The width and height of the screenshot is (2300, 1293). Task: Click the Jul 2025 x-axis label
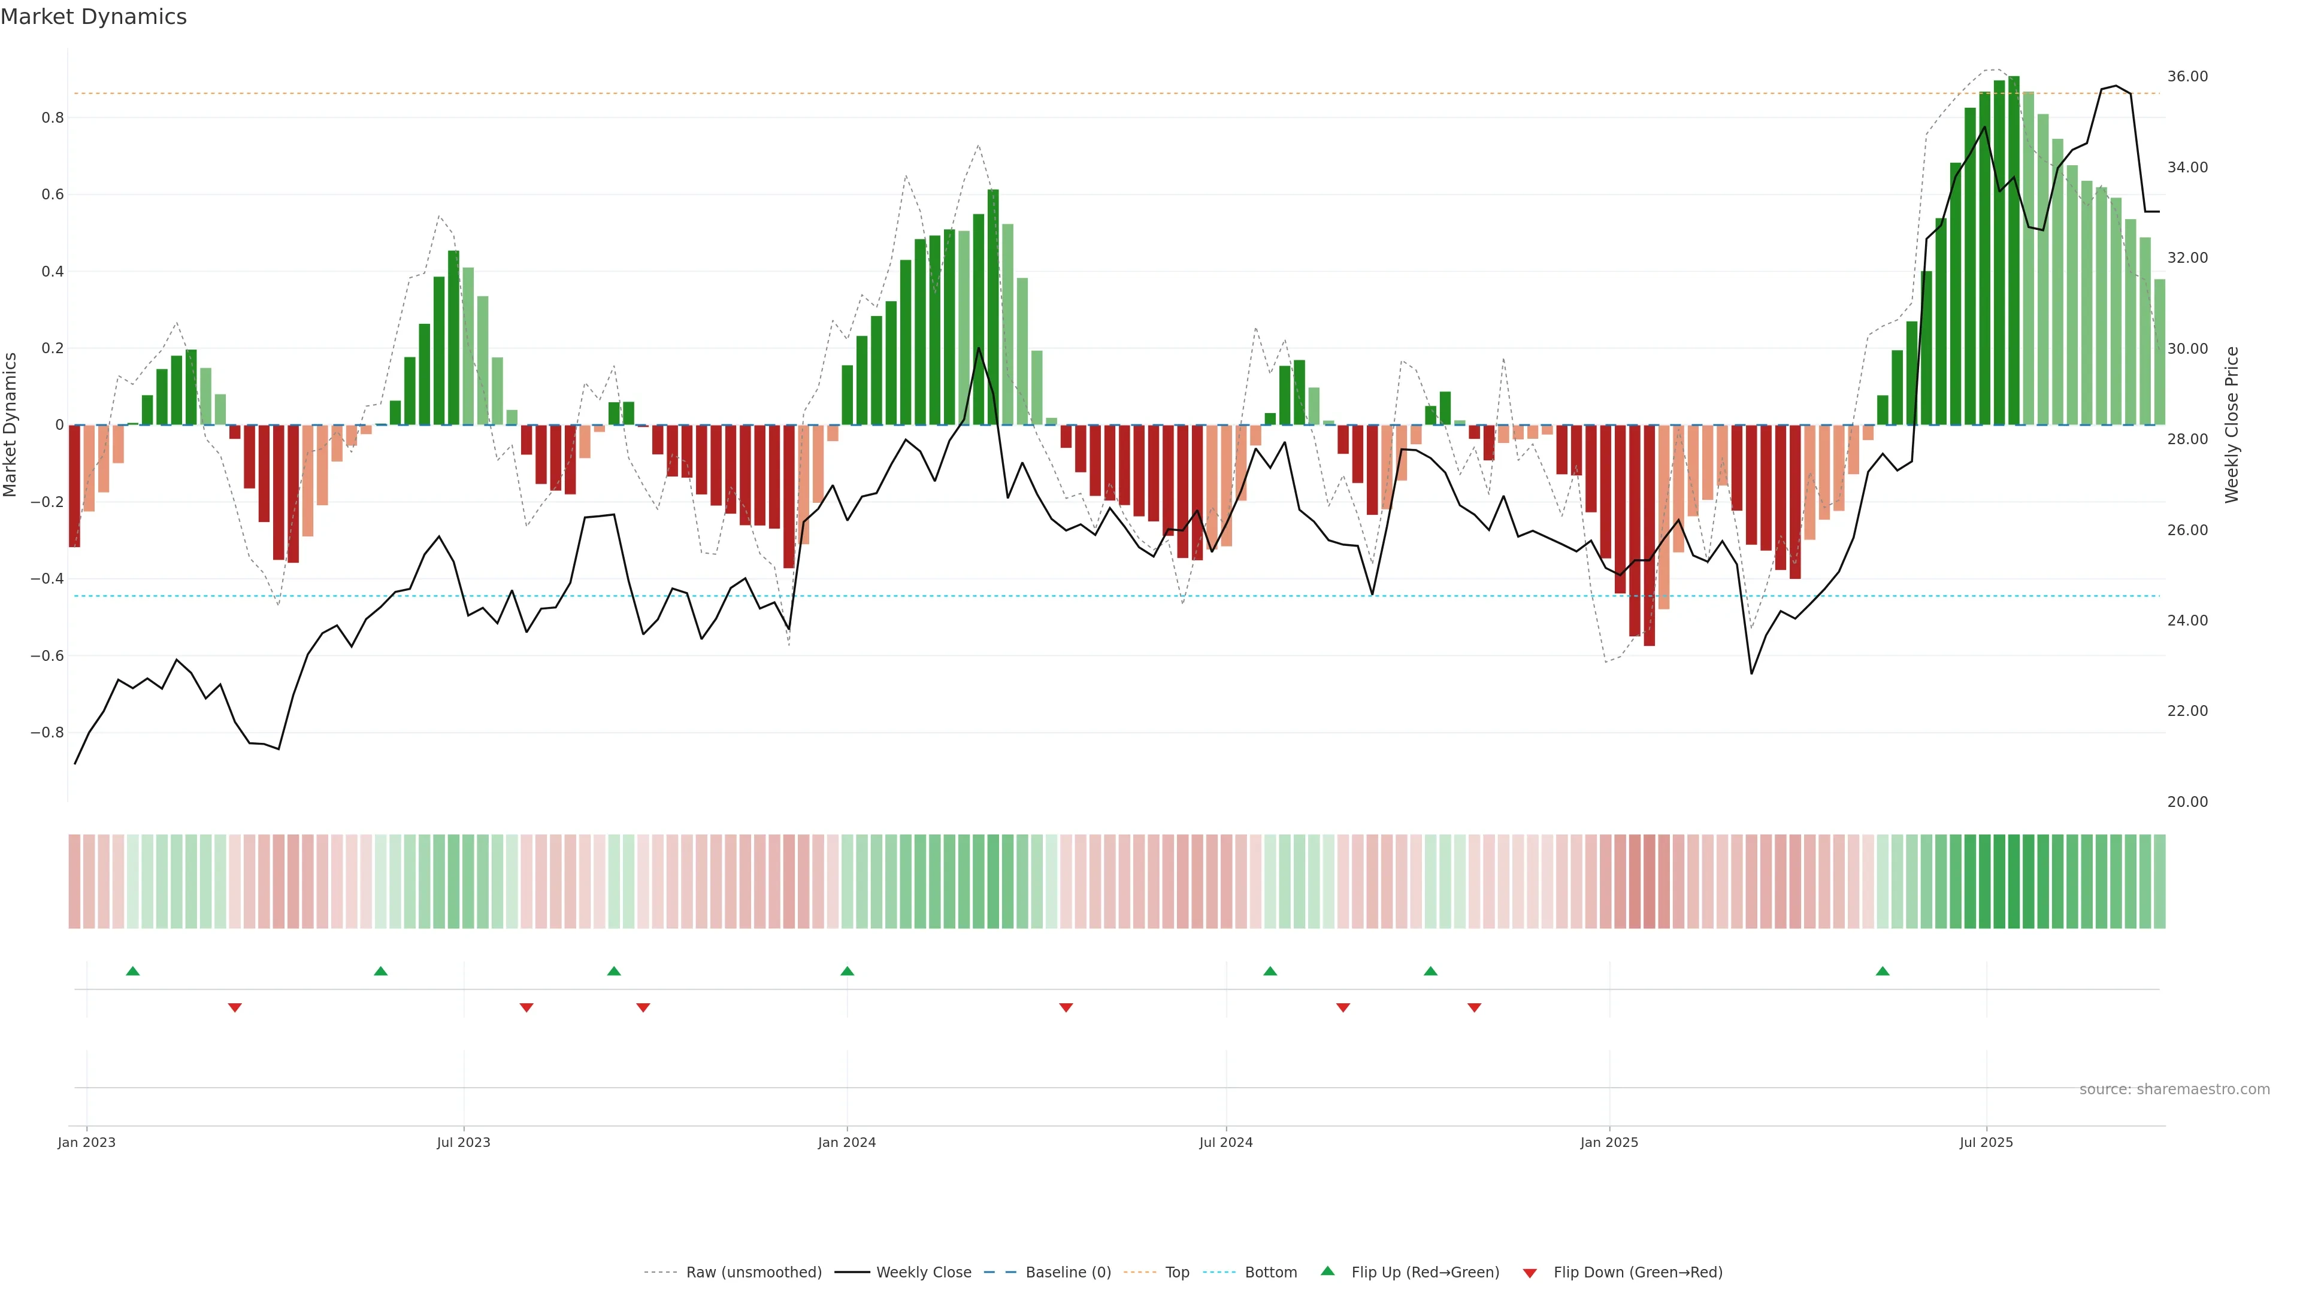point(1986,1142)
